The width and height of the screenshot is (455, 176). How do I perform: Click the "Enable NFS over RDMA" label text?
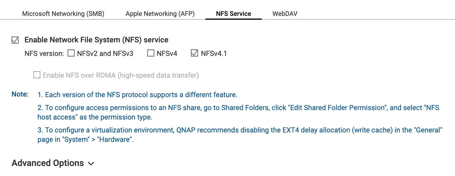pyautogui.click(x=121, y=75)
